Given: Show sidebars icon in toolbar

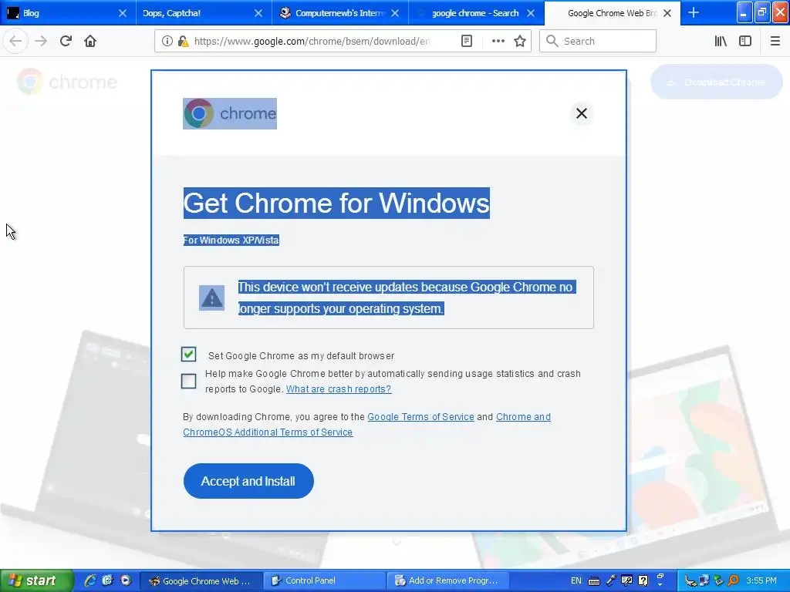Looking at the screenshot, I should 745,41.
